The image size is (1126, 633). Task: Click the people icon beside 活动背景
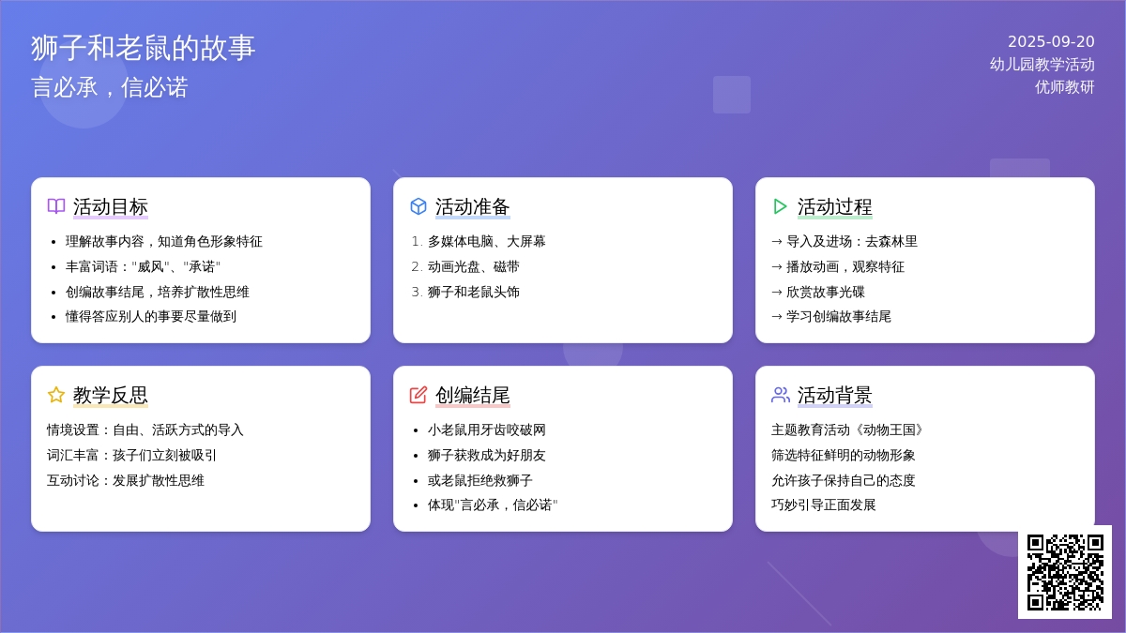coord(780,395)
